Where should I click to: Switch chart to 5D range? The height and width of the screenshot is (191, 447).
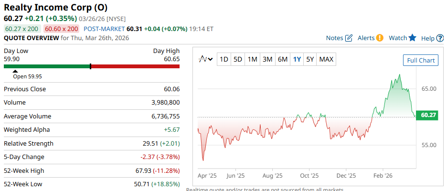[x=238, y=59]
